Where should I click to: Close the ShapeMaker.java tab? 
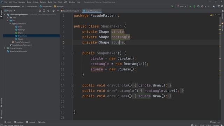tap(100, 11)
